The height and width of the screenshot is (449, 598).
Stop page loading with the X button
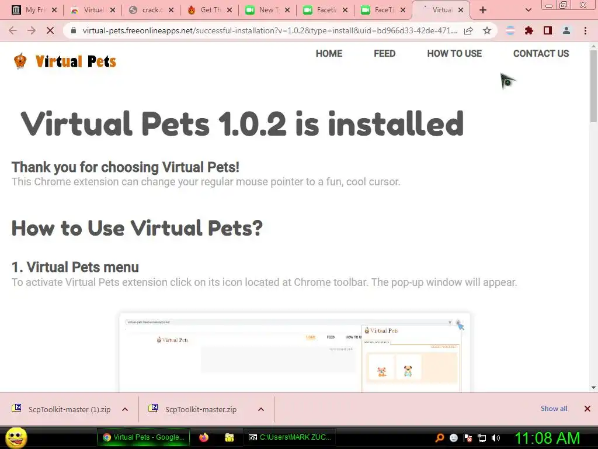tap(50, 30)
